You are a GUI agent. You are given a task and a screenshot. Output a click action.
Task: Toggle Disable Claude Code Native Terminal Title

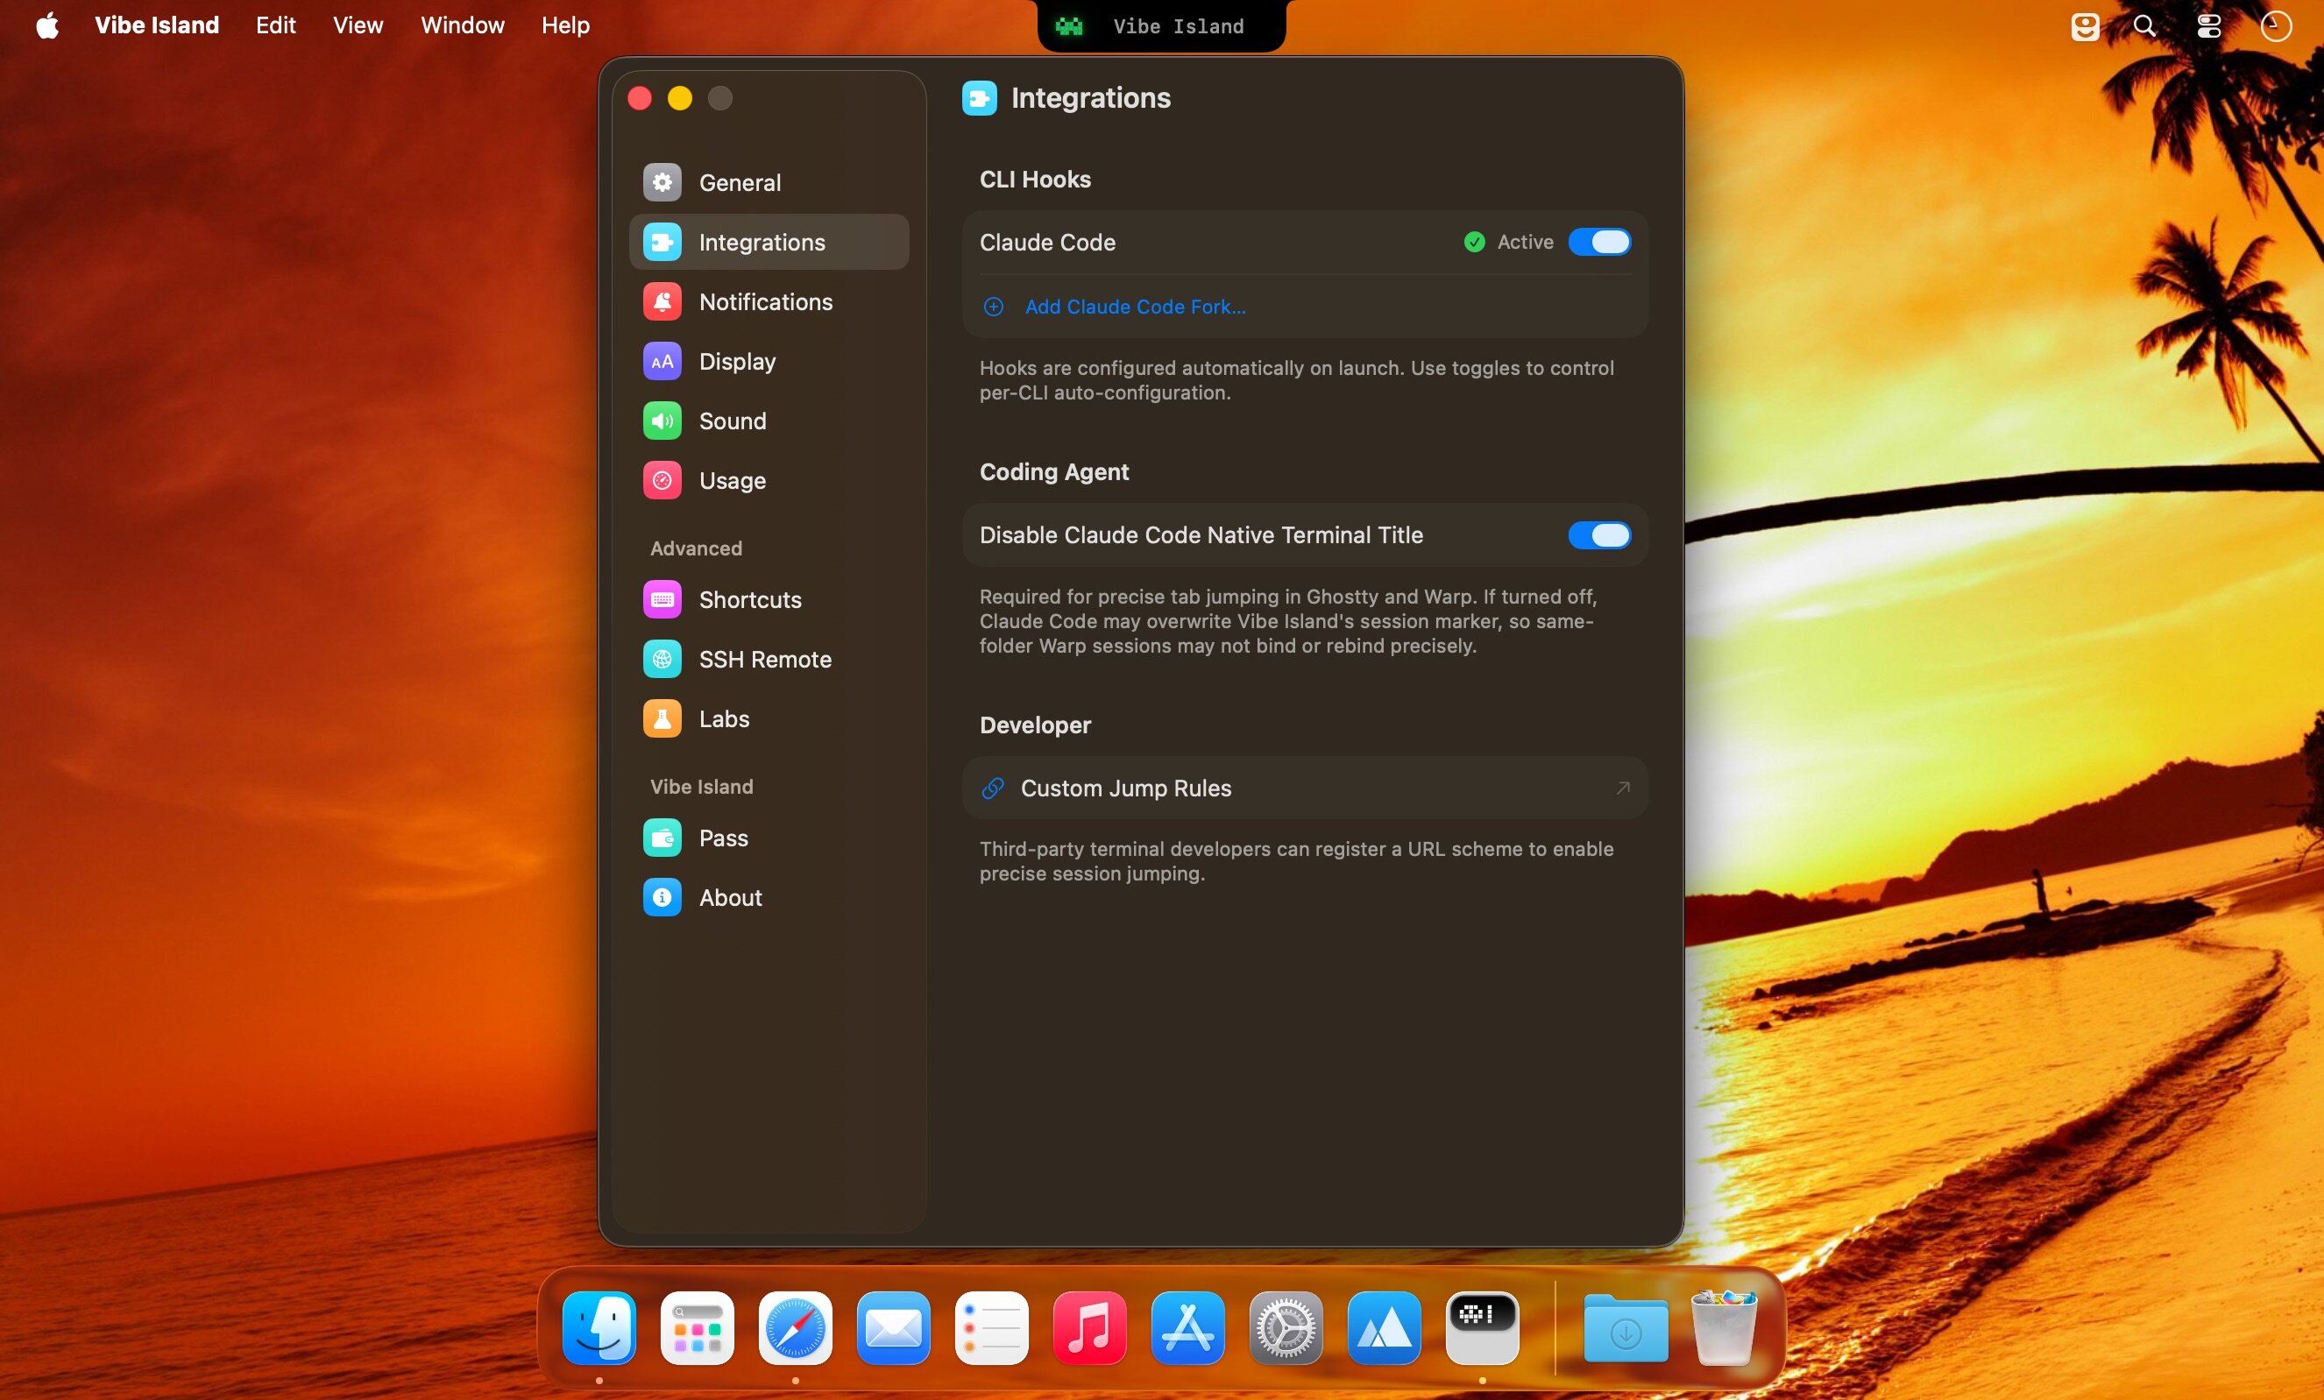[x=1598, y=534]
